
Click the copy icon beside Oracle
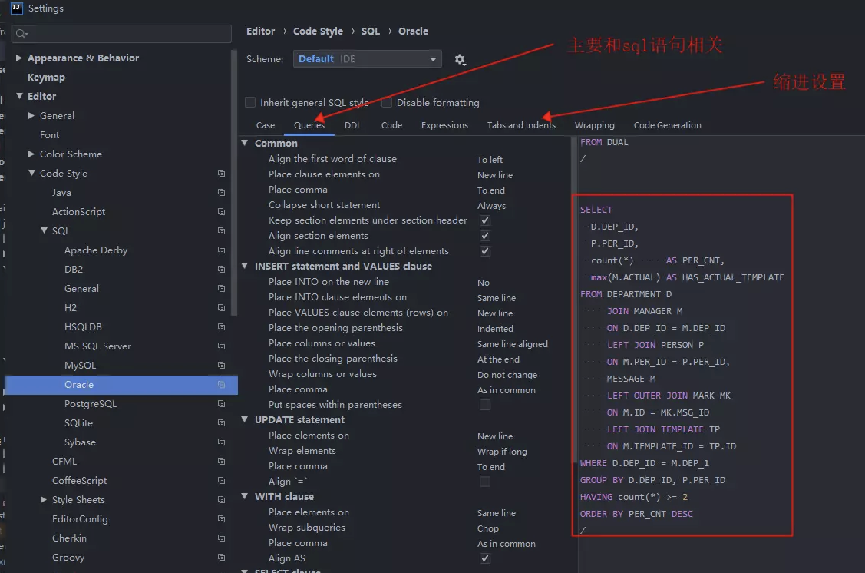point(221,385)
